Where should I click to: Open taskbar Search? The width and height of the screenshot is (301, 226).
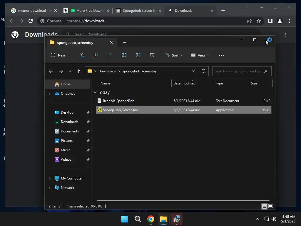click(138, 219)
